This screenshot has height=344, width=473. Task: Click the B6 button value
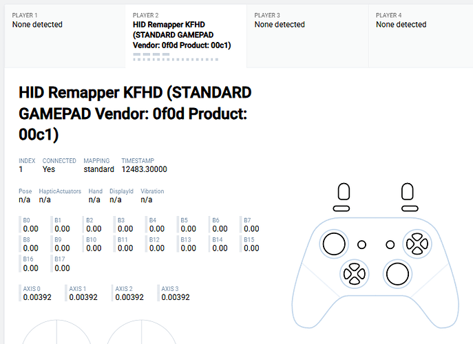(x=220, y=229)
